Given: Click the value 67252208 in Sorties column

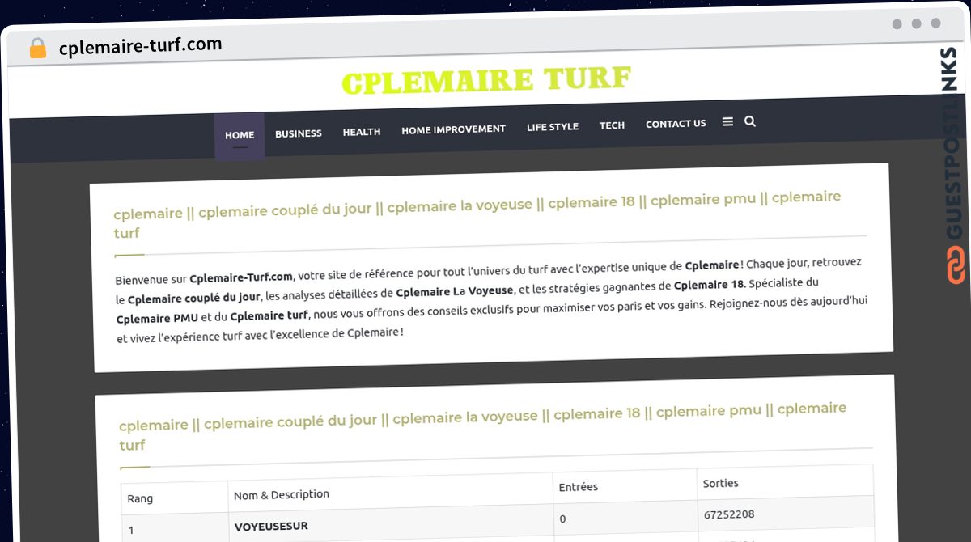Looking at the screenshot, I should (729, 514).
